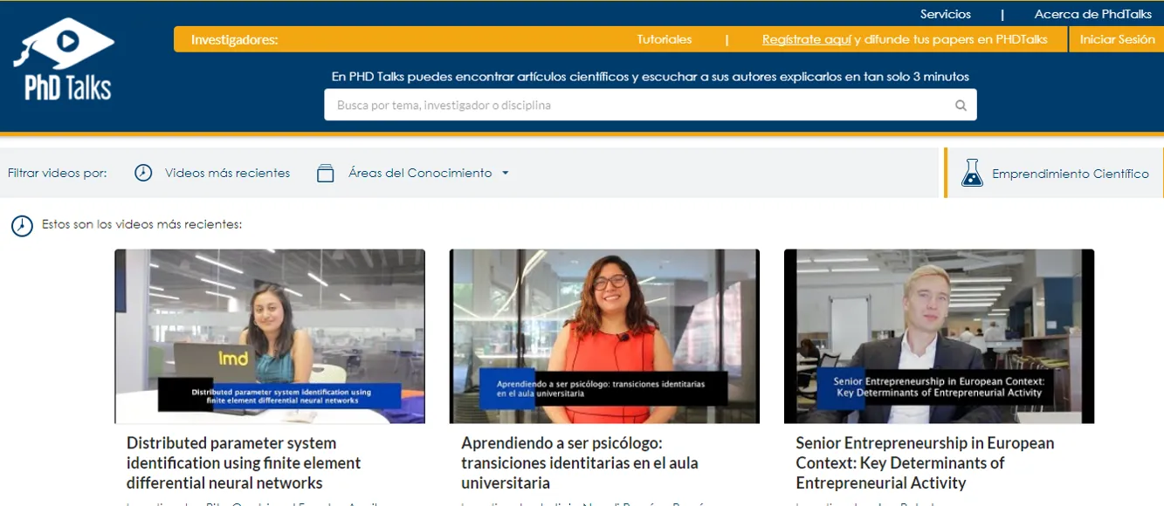
Task: Open Acerca de PhdTalks
Action: click(1093, 14)
